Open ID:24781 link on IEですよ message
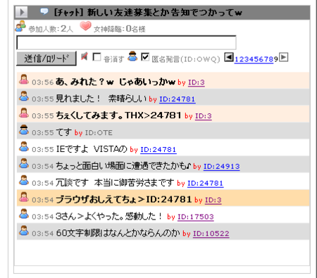This screenshot has height=278, width=317. pos(158,150)
